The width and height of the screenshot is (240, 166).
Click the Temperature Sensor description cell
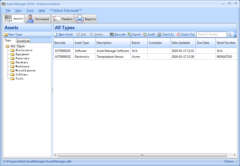click(113, 57)
